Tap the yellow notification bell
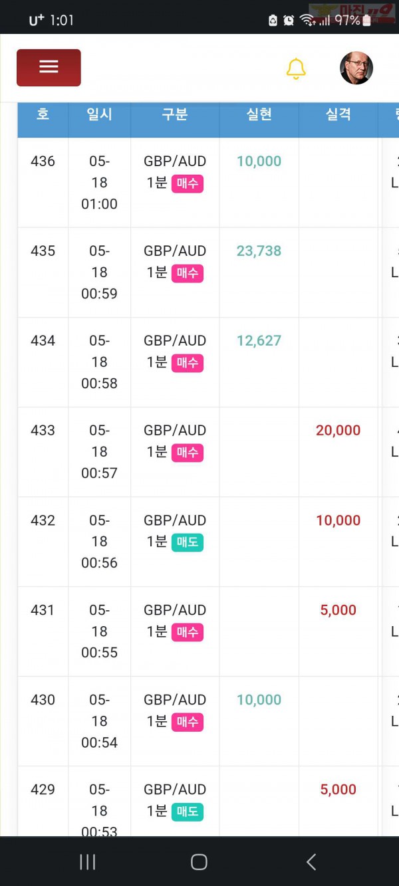The width and height of the screenshot is (399, 886). click(296, 68)
